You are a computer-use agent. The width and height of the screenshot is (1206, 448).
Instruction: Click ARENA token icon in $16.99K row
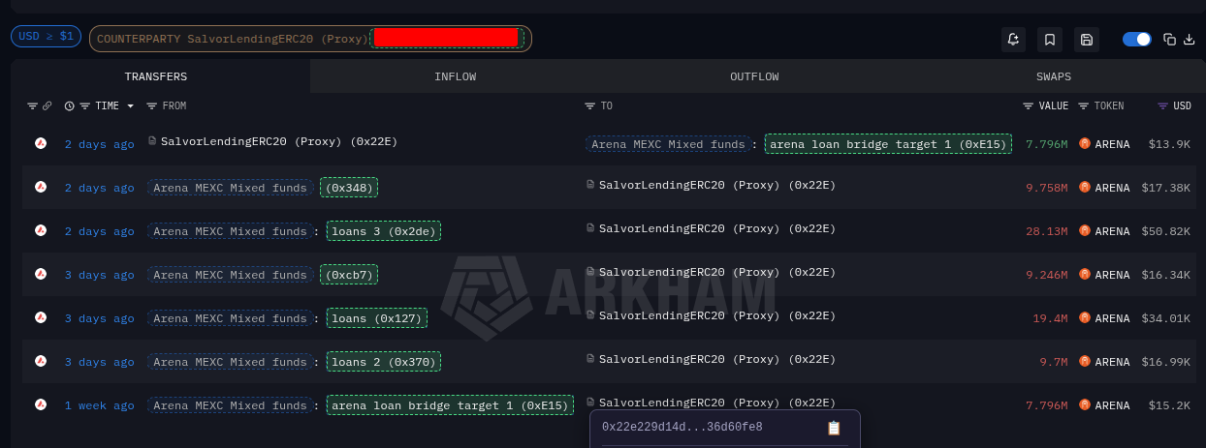tap(1085, 361)
